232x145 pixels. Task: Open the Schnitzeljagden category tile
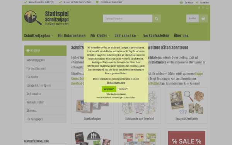click(x=92, y=106)
